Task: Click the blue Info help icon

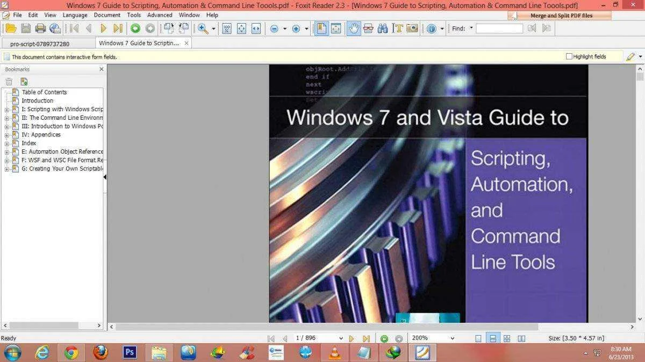Action: pyautogui.click(x=432, y=28)
